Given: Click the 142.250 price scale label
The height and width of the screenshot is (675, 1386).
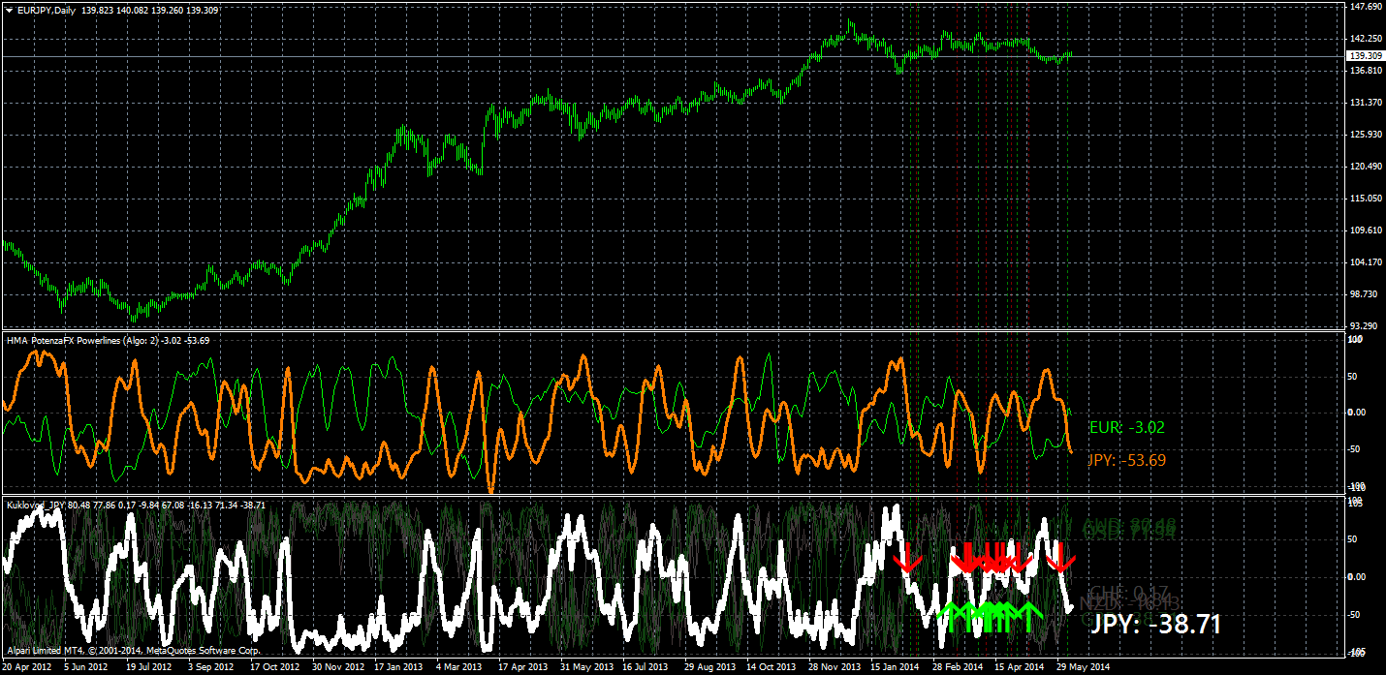Looking at the screenshot, I should tap(1365, 39).
